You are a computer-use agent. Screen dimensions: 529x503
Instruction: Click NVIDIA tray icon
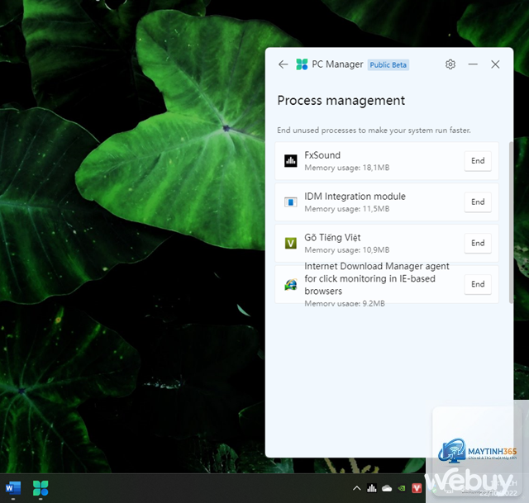point(402,488)
